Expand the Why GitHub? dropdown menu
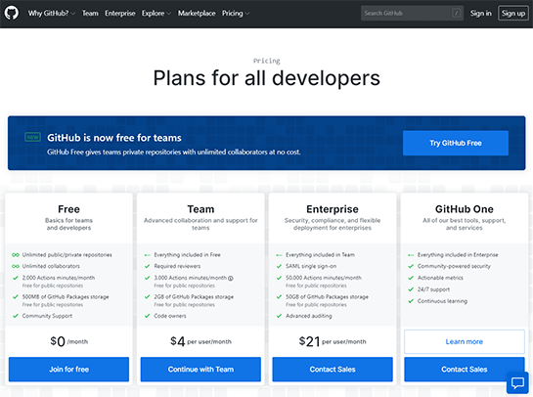Screen dimensions: 533x397 click(x=51, y=14)
